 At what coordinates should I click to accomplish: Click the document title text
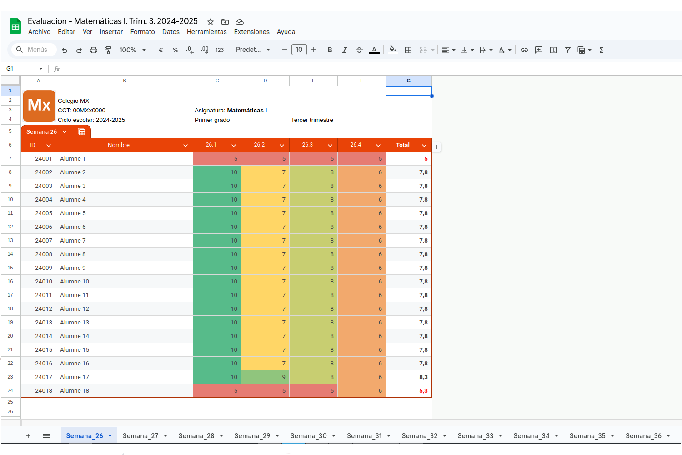pos(113,21)
